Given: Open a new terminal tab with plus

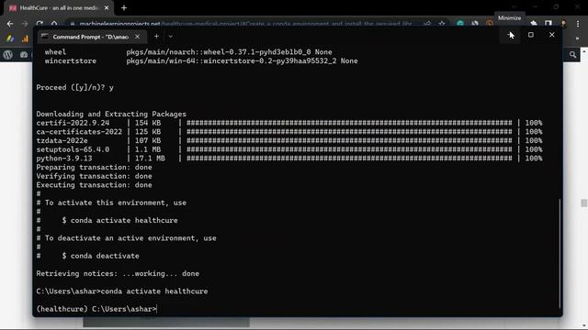Looking at the screenshot, I should tap(156, 37).
